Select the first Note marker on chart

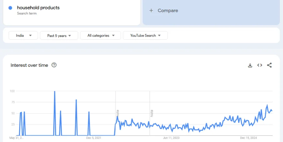pos(118,113)
